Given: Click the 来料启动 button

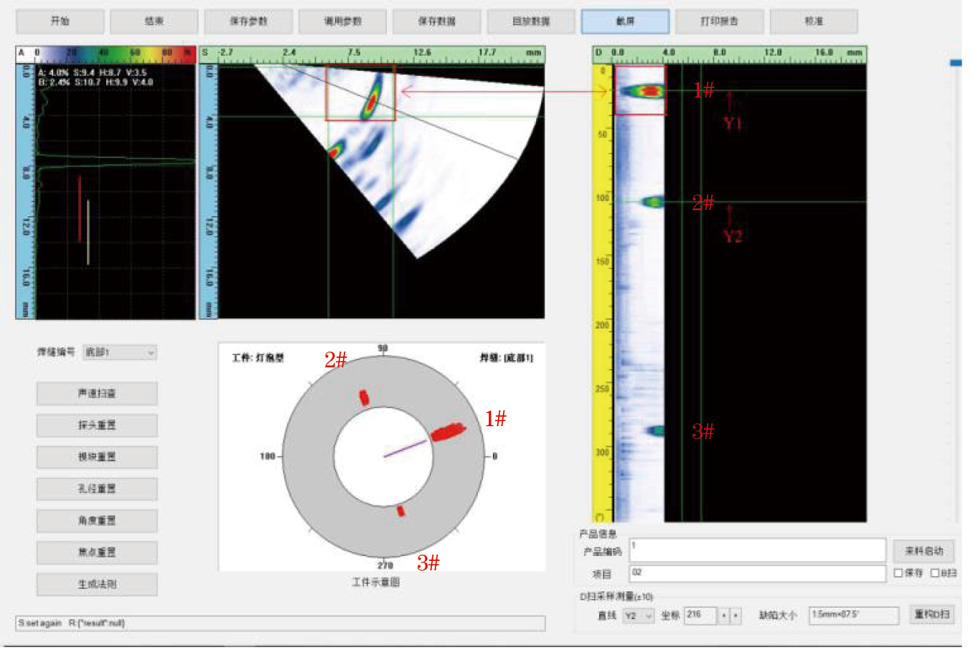Looking at the screenshot, I should click(923, 551).
